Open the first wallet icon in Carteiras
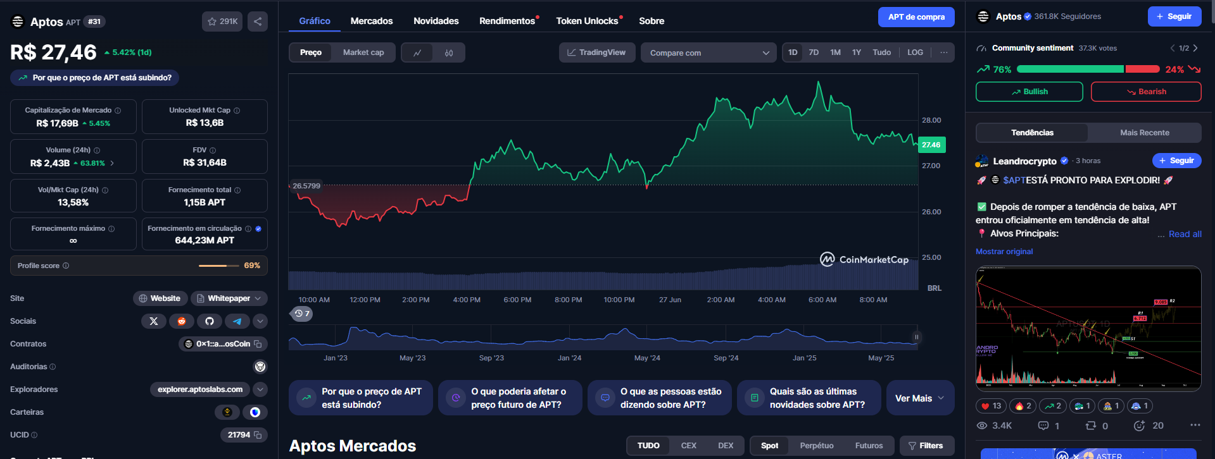Image resolution: width=1215 pixels, height=459 pixels. tap(227, 412)
